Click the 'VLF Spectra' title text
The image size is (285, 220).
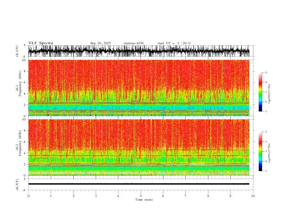(41, 43)
